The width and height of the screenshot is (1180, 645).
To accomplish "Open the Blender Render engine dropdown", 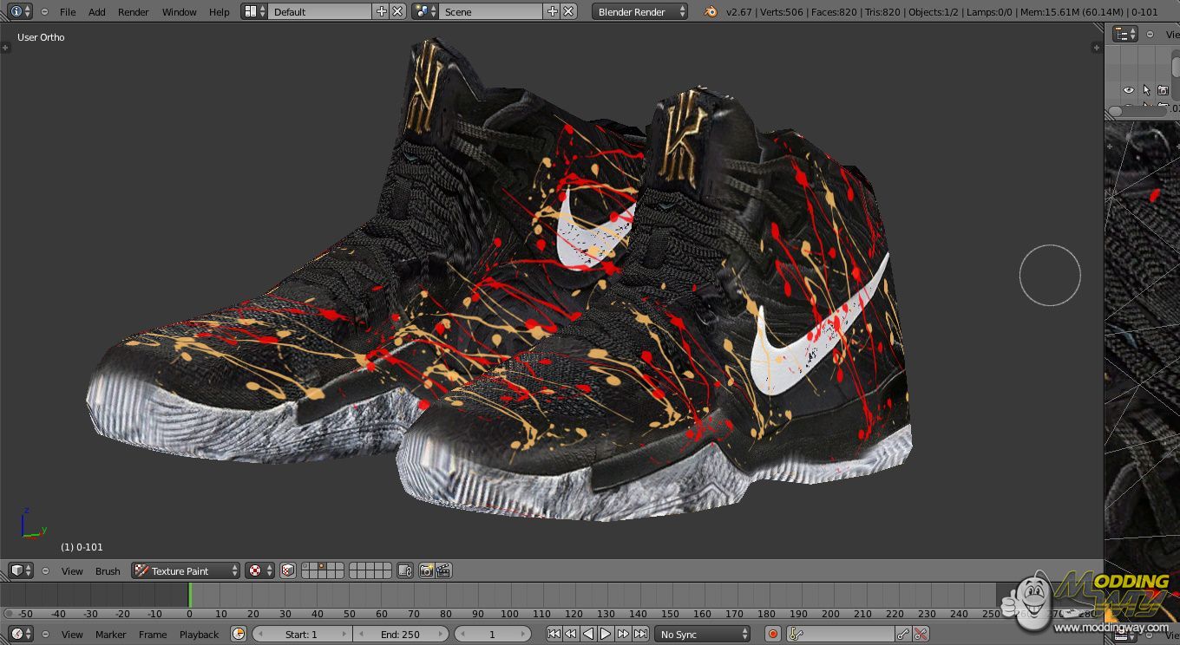I will [x=640, y=11].
